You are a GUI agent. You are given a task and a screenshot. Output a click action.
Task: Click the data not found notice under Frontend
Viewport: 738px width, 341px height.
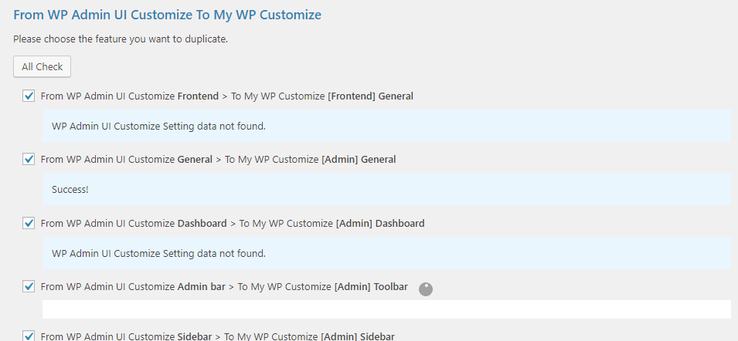click(x=386, y=126)
